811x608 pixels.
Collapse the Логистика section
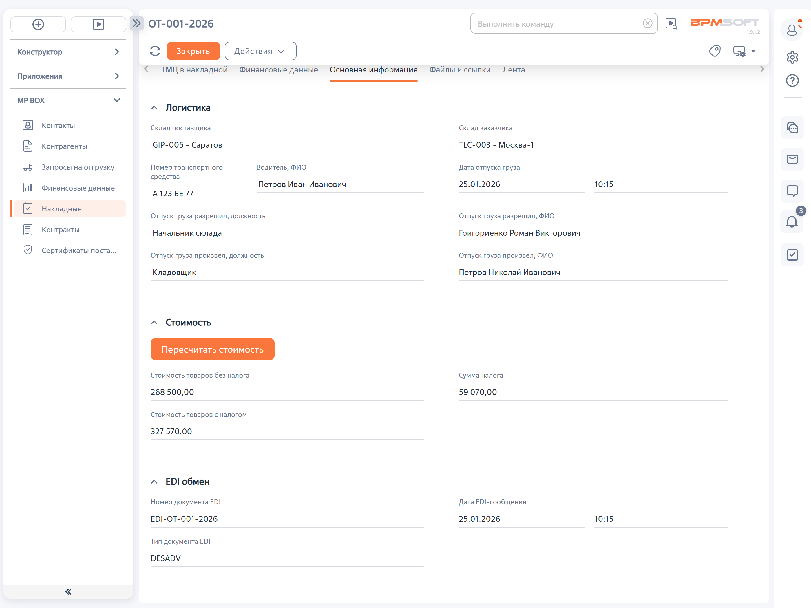(x=154, y=108)
